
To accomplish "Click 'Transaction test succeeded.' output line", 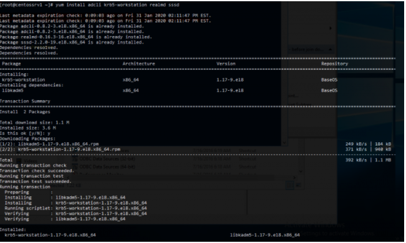I will (35, 181).
